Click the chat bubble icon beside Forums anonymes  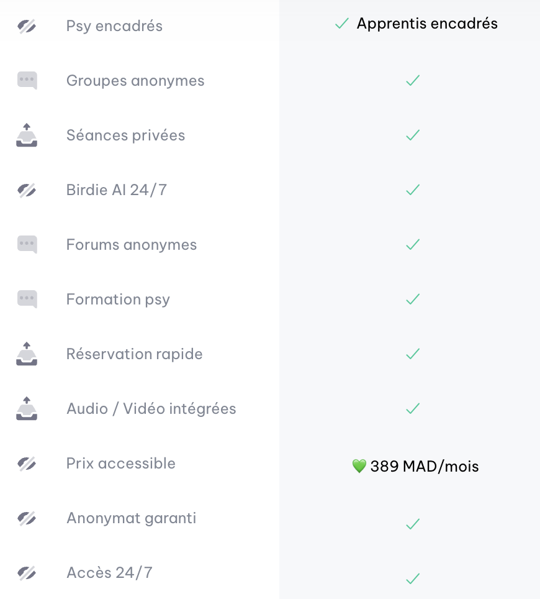point(27,245)
